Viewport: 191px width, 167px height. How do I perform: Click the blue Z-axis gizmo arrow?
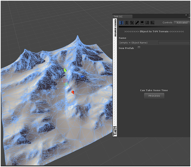click(x=83, y=77)
